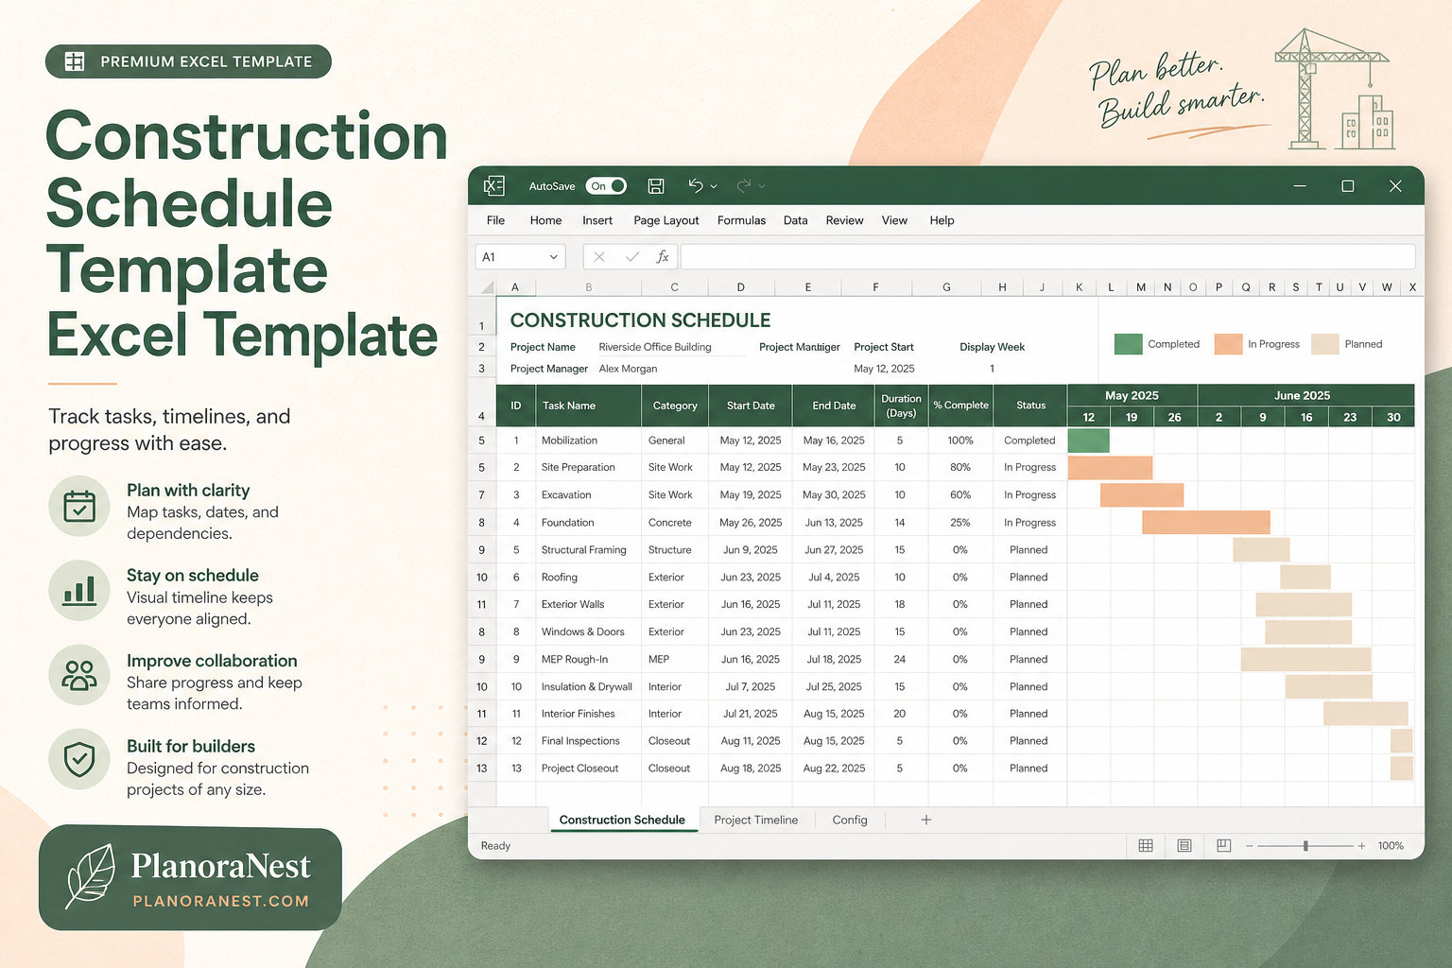Toggle the AutoSave switch

(x=606, y=186)
